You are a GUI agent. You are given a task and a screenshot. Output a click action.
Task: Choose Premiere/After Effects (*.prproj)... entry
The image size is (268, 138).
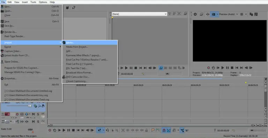click(83, 56)
